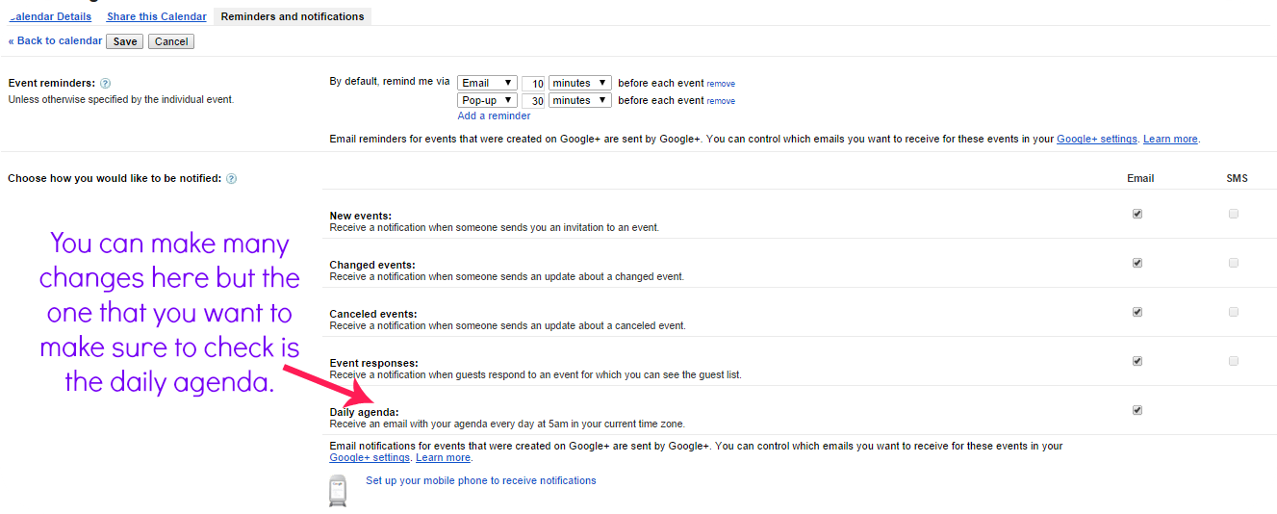Viewport: 1277px width, 514px height.
Task: Open second reminder's minutes unit dropdown
Action: pos(579,100)
